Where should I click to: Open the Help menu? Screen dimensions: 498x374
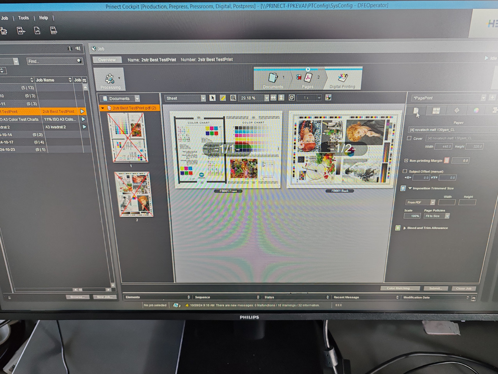point(44,18)
